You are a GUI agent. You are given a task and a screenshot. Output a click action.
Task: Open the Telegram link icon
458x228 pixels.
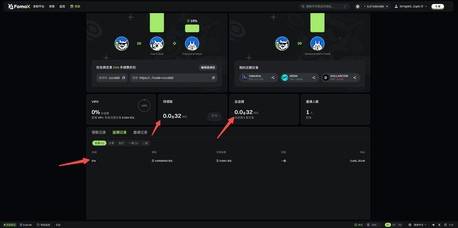pyautogui.click(x=433, y=225)
